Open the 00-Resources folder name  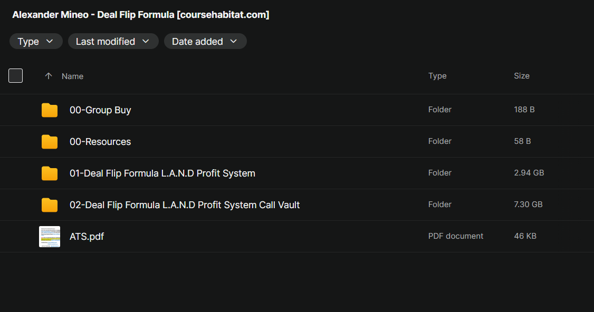click(100, 142)
